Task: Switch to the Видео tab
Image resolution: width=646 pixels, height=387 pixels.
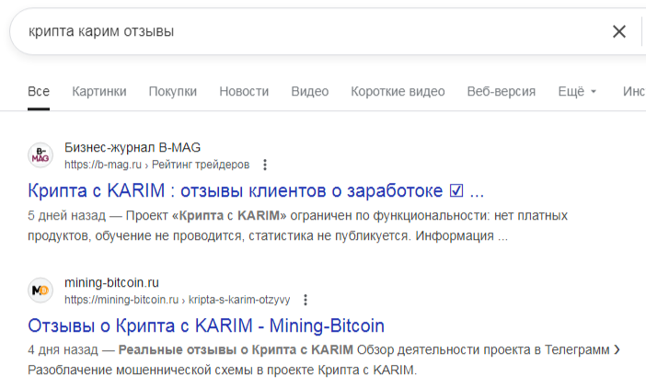Action: (310, 91)
